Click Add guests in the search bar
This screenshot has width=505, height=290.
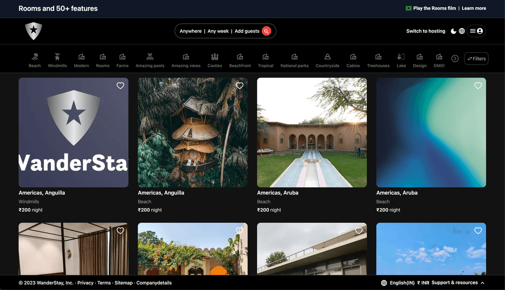click(x=247, y=31)
